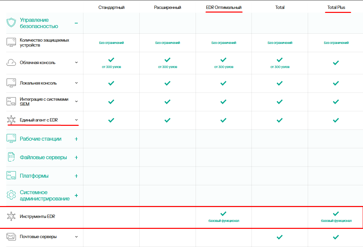Select the Total Plus column header
The width and height of the screenshot is (363, 247).
336,7
